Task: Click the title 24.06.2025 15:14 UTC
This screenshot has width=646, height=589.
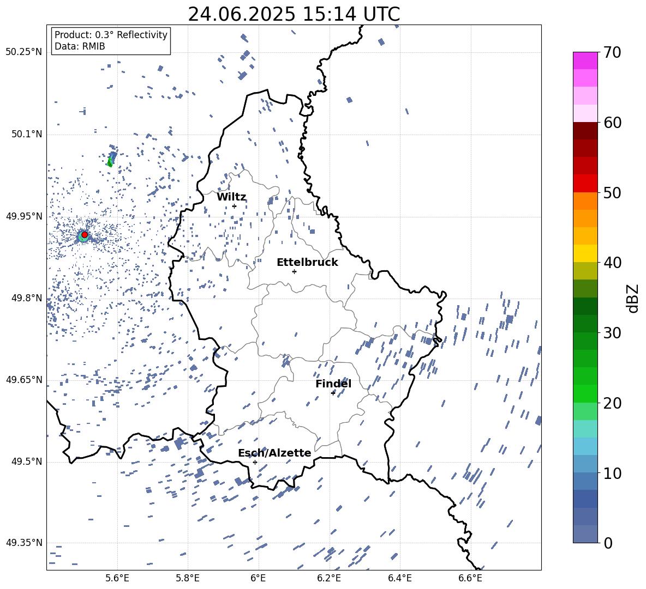Action: [294, 14]
